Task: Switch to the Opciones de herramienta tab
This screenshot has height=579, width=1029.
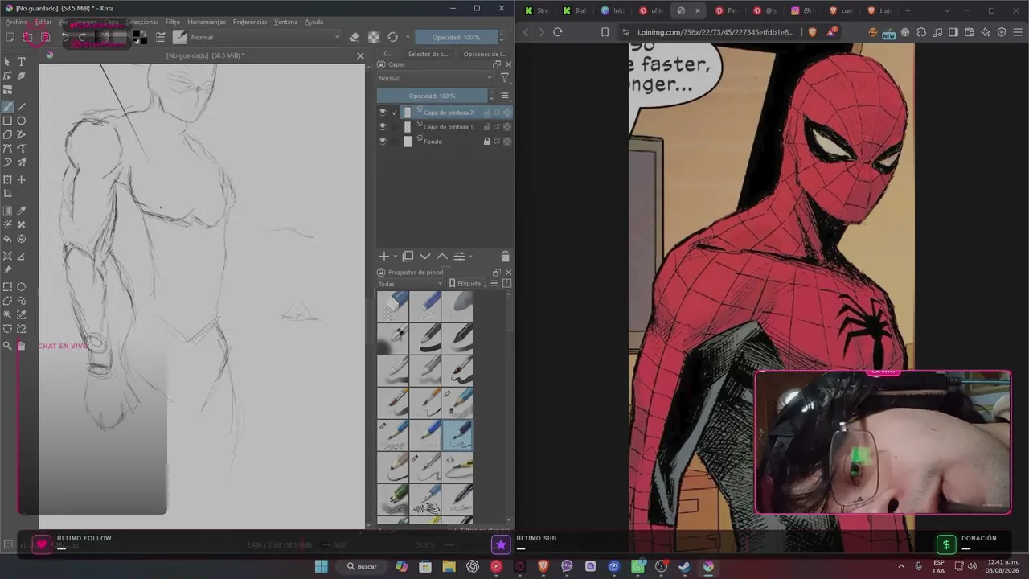Action: click(485, 54)
